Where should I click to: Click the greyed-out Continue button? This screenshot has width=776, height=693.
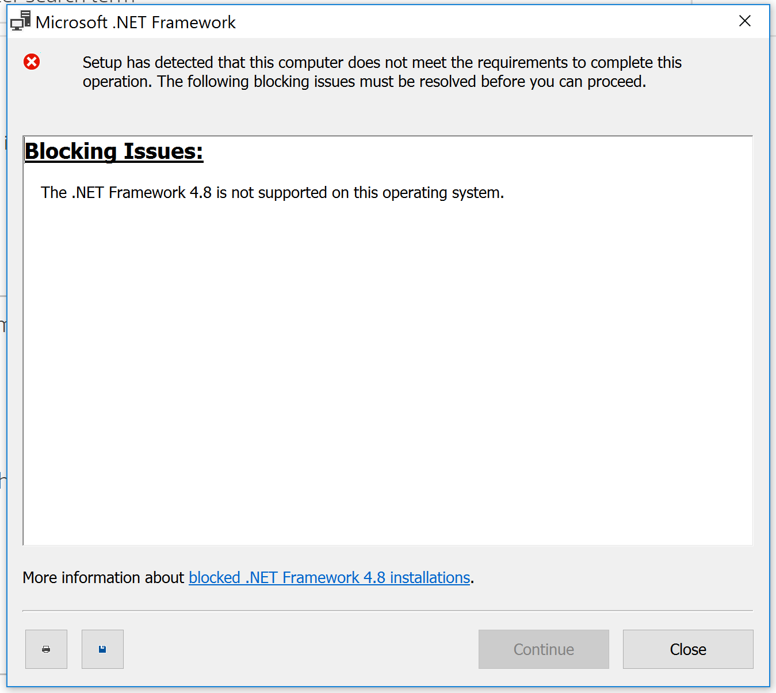click(x=544, y=649)
